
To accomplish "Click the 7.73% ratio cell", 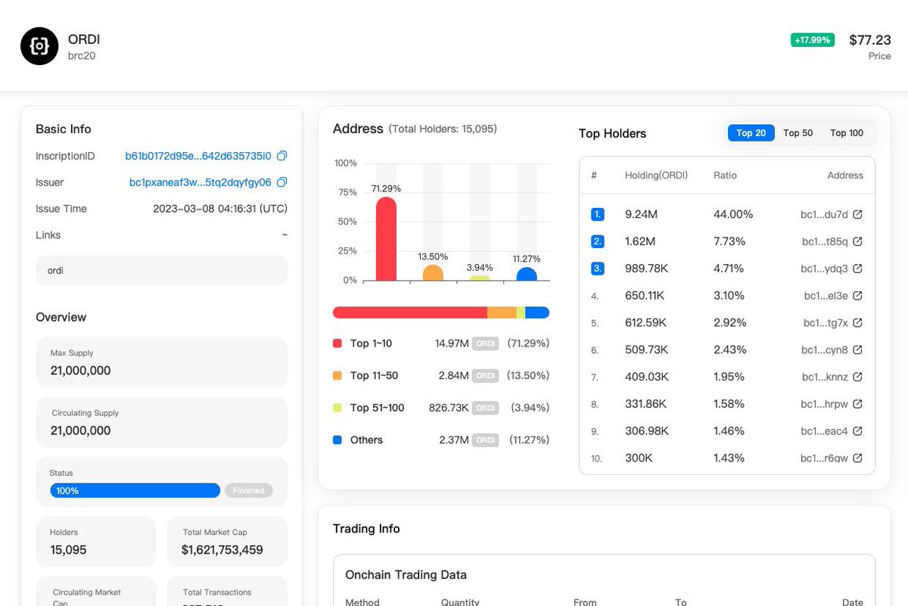I will click(729, 241).
